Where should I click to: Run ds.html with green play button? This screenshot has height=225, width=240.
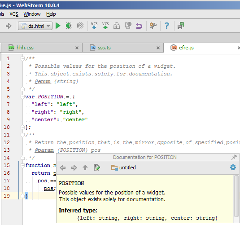tap(58, 26)
